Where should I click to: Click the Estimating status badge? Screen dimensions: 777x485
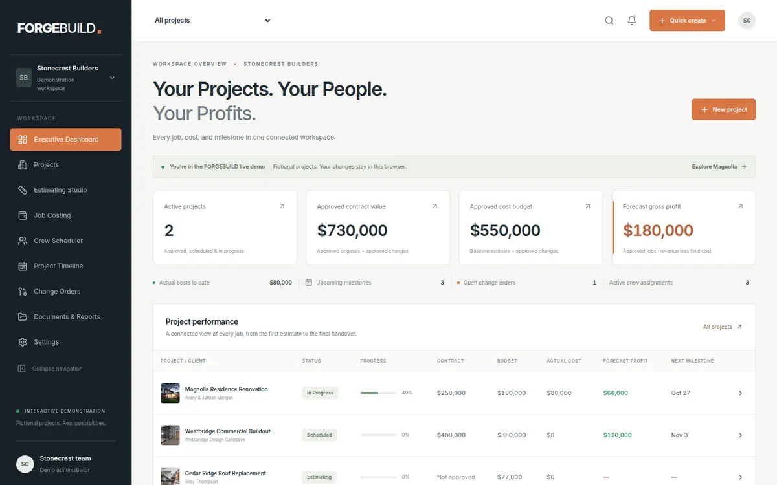[319, 477]
